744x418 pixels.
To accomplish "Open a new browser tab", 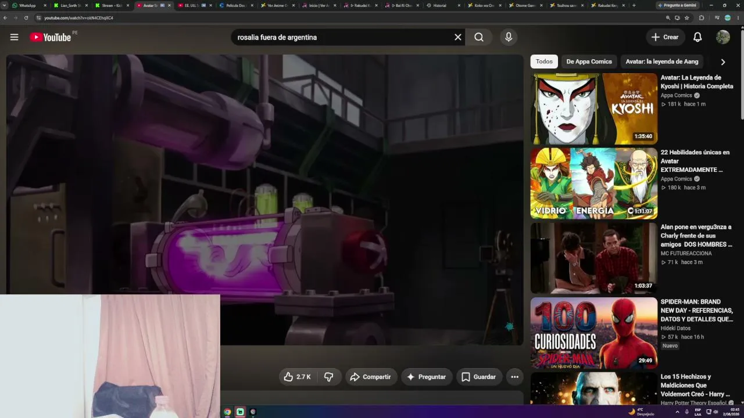I will coord(634,5).
